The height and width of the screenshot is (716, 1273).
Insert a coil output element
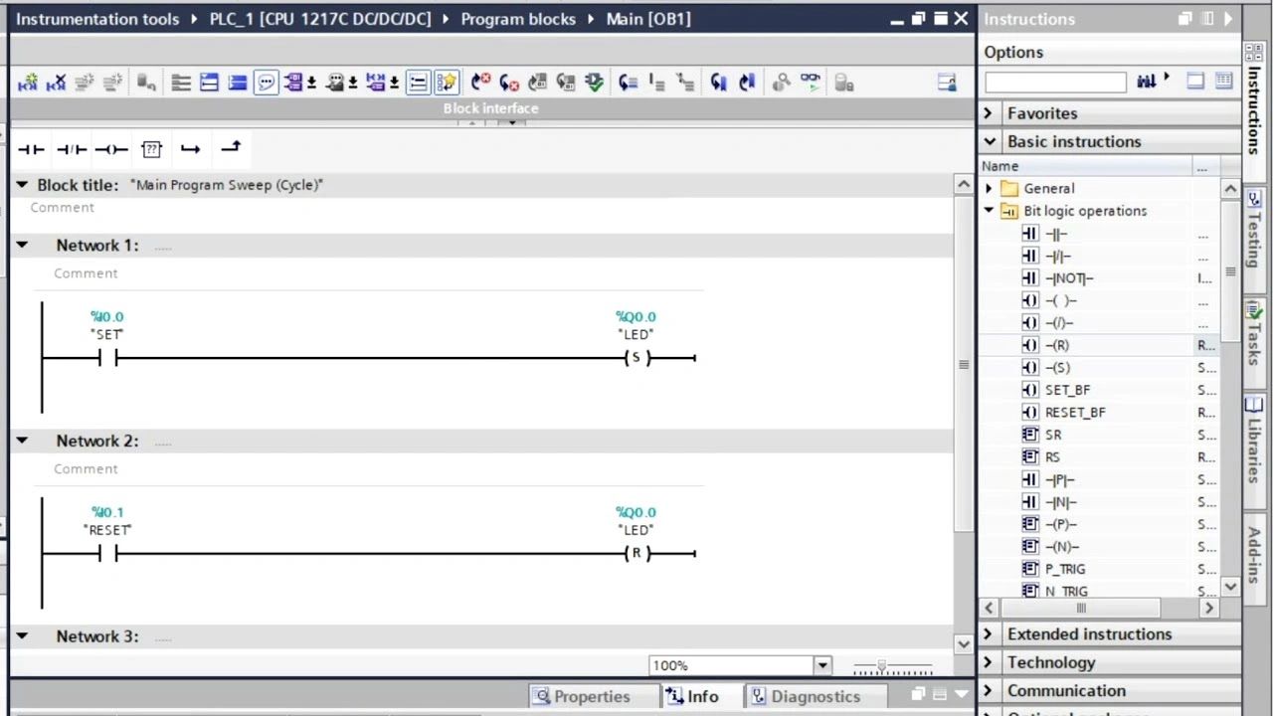111,149
